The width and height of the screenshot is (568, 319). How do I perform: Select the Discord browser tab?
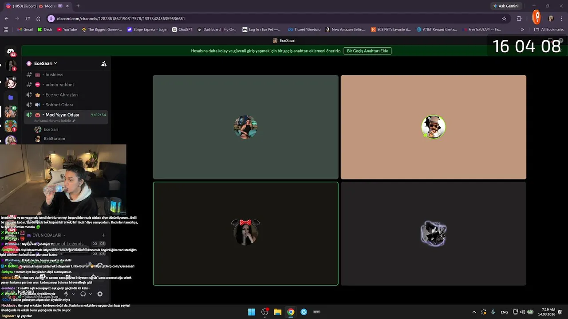click(x=38, y=6)
